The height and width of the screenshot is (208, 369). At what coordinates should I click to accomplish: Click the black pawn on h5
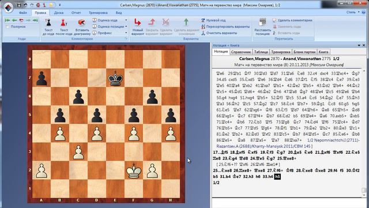click(x=171, y=115)
